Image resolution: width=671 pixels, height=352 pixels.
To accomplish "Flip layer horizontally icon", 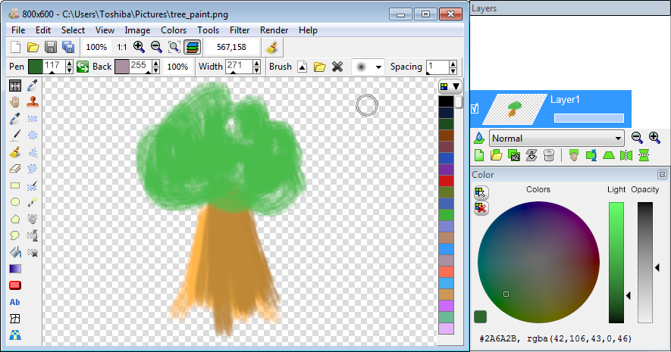I will [626, 156].
